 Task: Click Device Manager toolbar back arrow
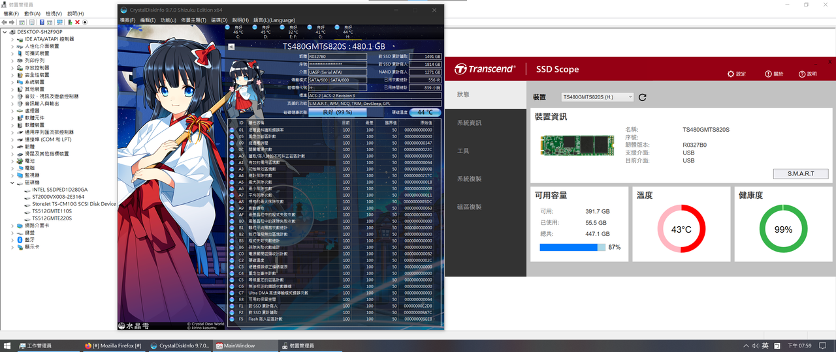6,22
